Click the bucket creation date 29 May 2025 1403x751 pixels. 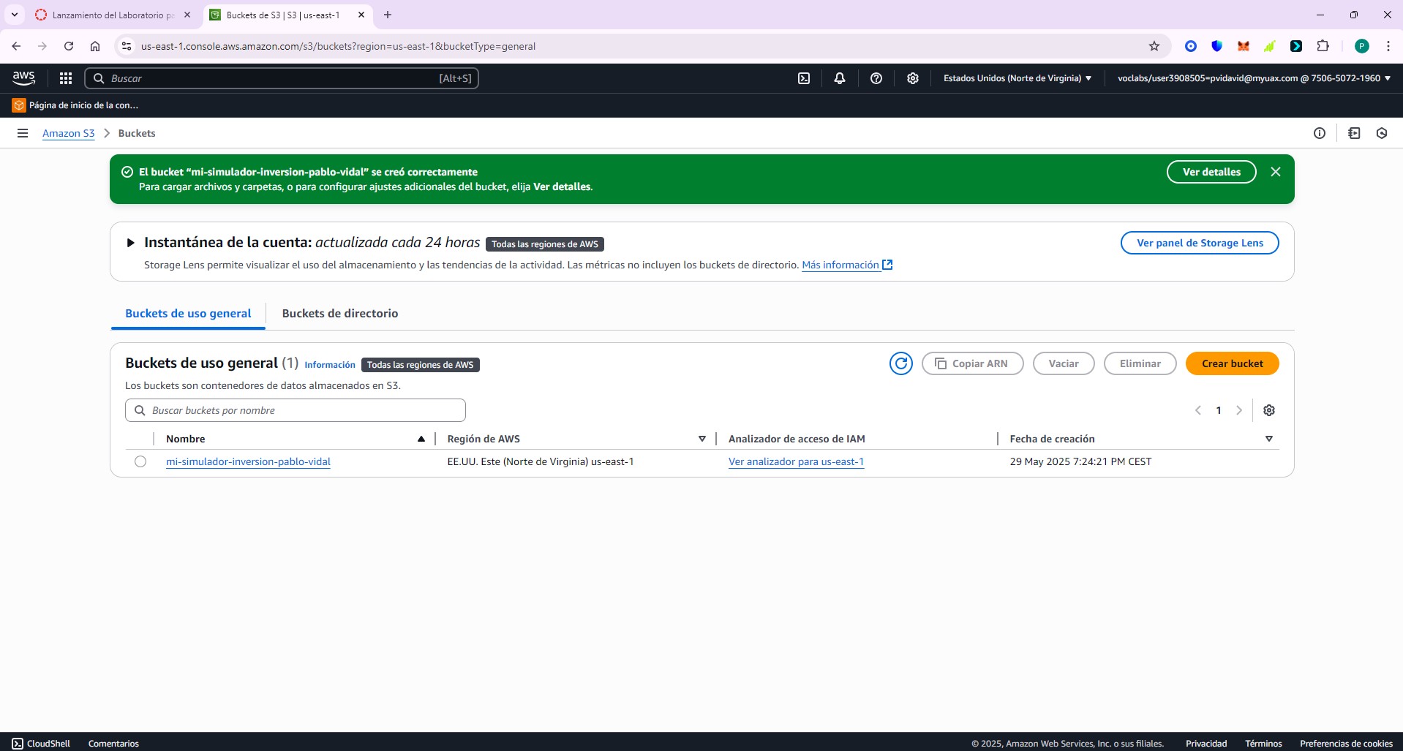(x=1080, y=461)
